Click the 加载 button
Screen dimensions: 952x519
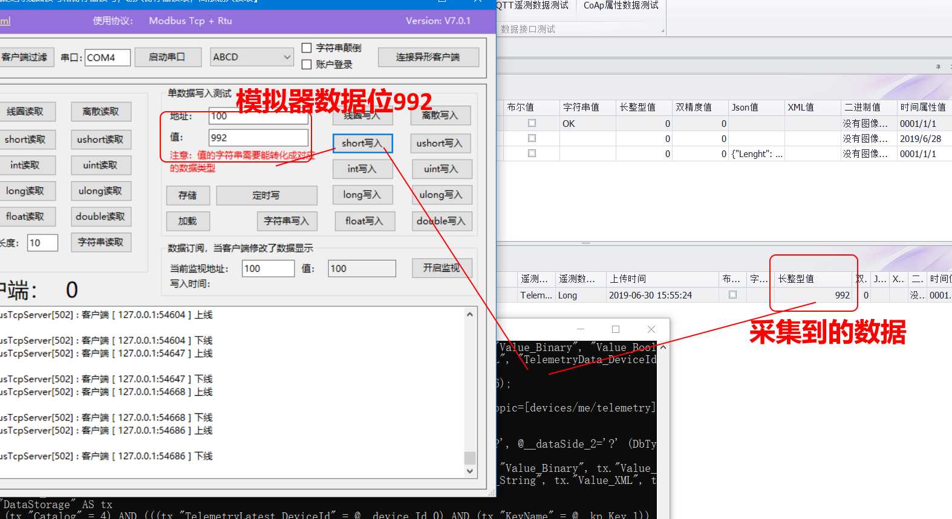(x=188, y=221)
